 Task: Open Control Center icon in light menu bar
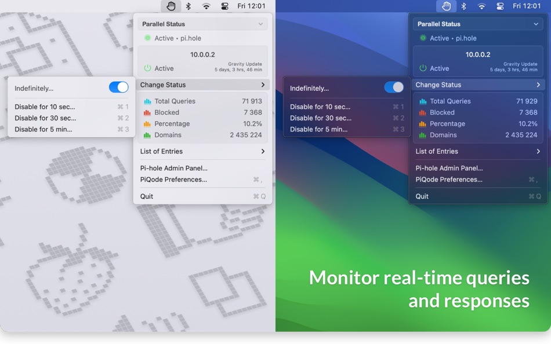[x=224, y=6]
